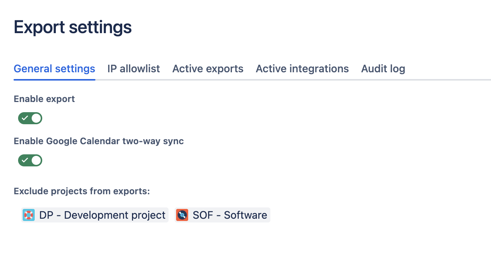
Task: Click the Enable export label
Action: [x=44, y=99]
